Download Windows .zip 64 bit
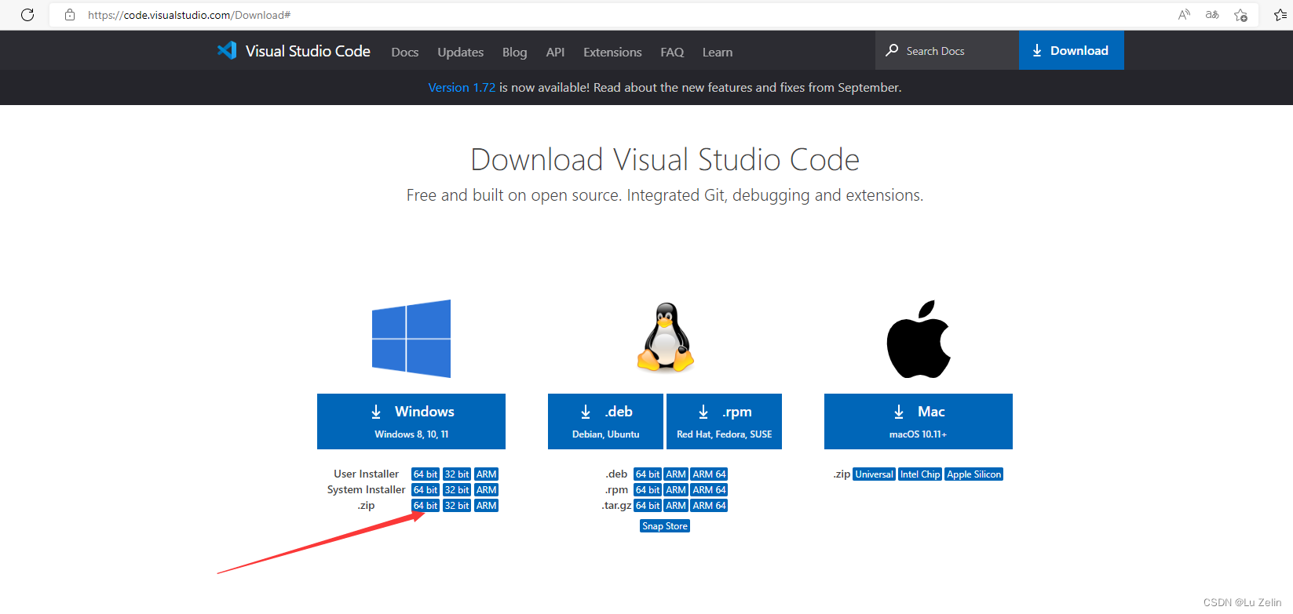This screenshot has height=614, width=1293. 426,506
